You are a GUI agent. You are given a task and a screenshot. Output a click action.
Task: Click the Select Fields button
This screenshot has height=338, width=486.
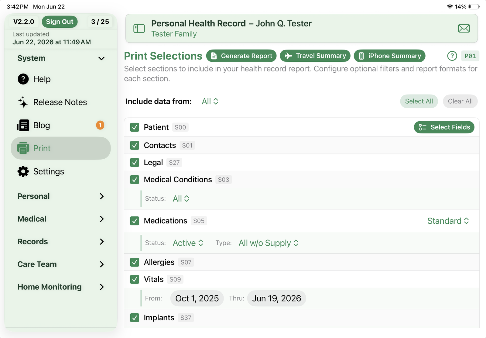pyautogui.click(x=444, y=127)
